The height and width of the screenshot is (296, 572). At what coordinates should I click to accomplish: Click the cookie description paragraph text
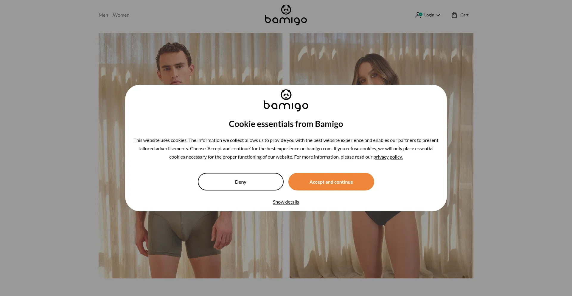[286, 148]
